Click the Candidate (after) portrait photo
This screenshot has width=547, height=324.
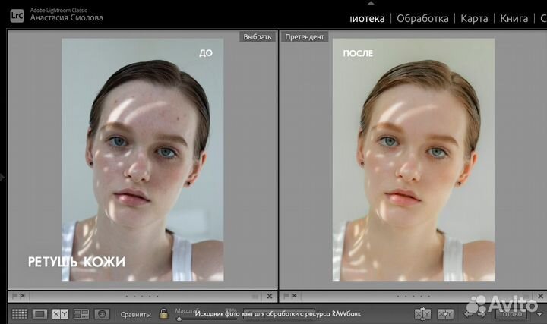point(413,159)
